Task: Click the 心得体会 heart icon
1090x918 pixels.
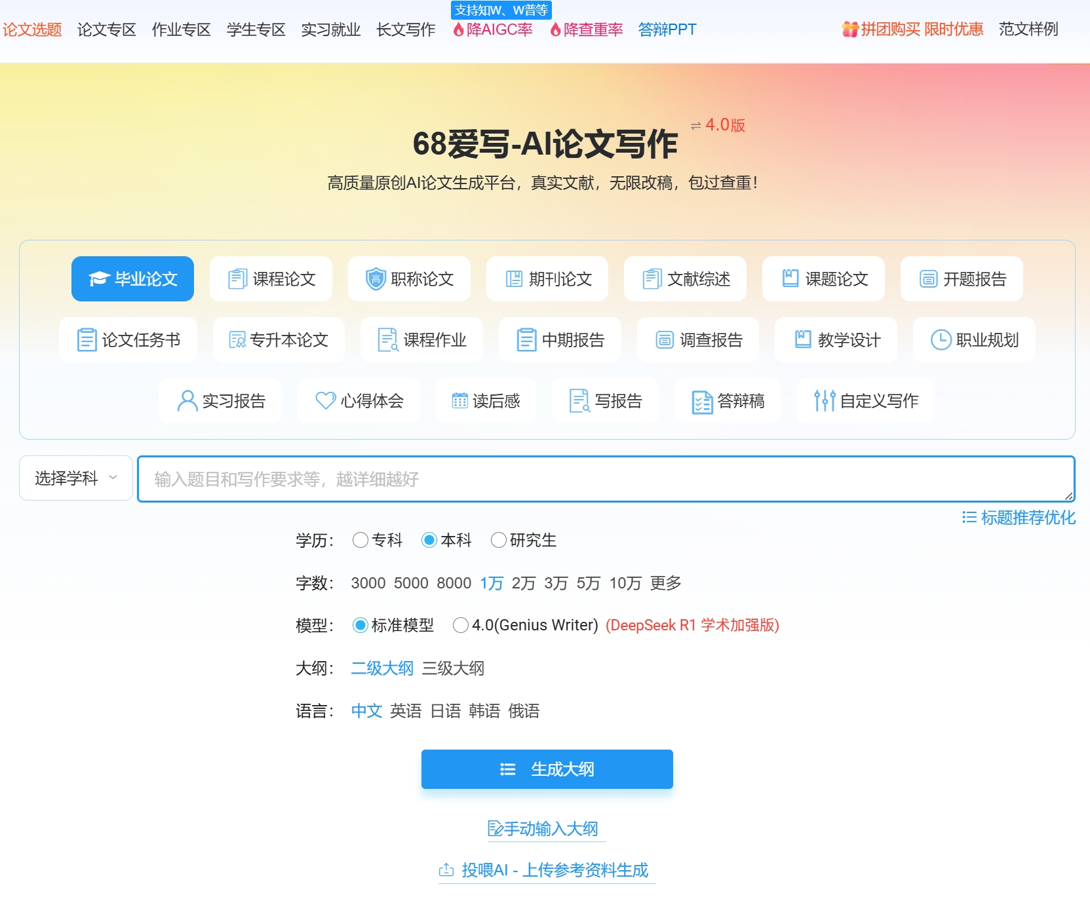Action: click(325, 400)
